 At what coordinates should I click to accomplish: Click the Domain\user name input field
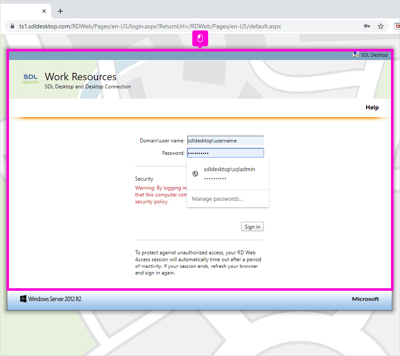click(225, 141)
